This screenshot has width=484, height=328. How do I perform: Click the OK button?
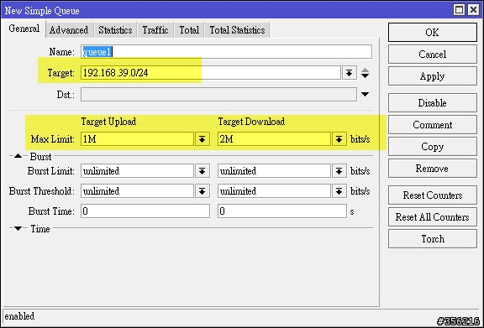pos(433,32)
